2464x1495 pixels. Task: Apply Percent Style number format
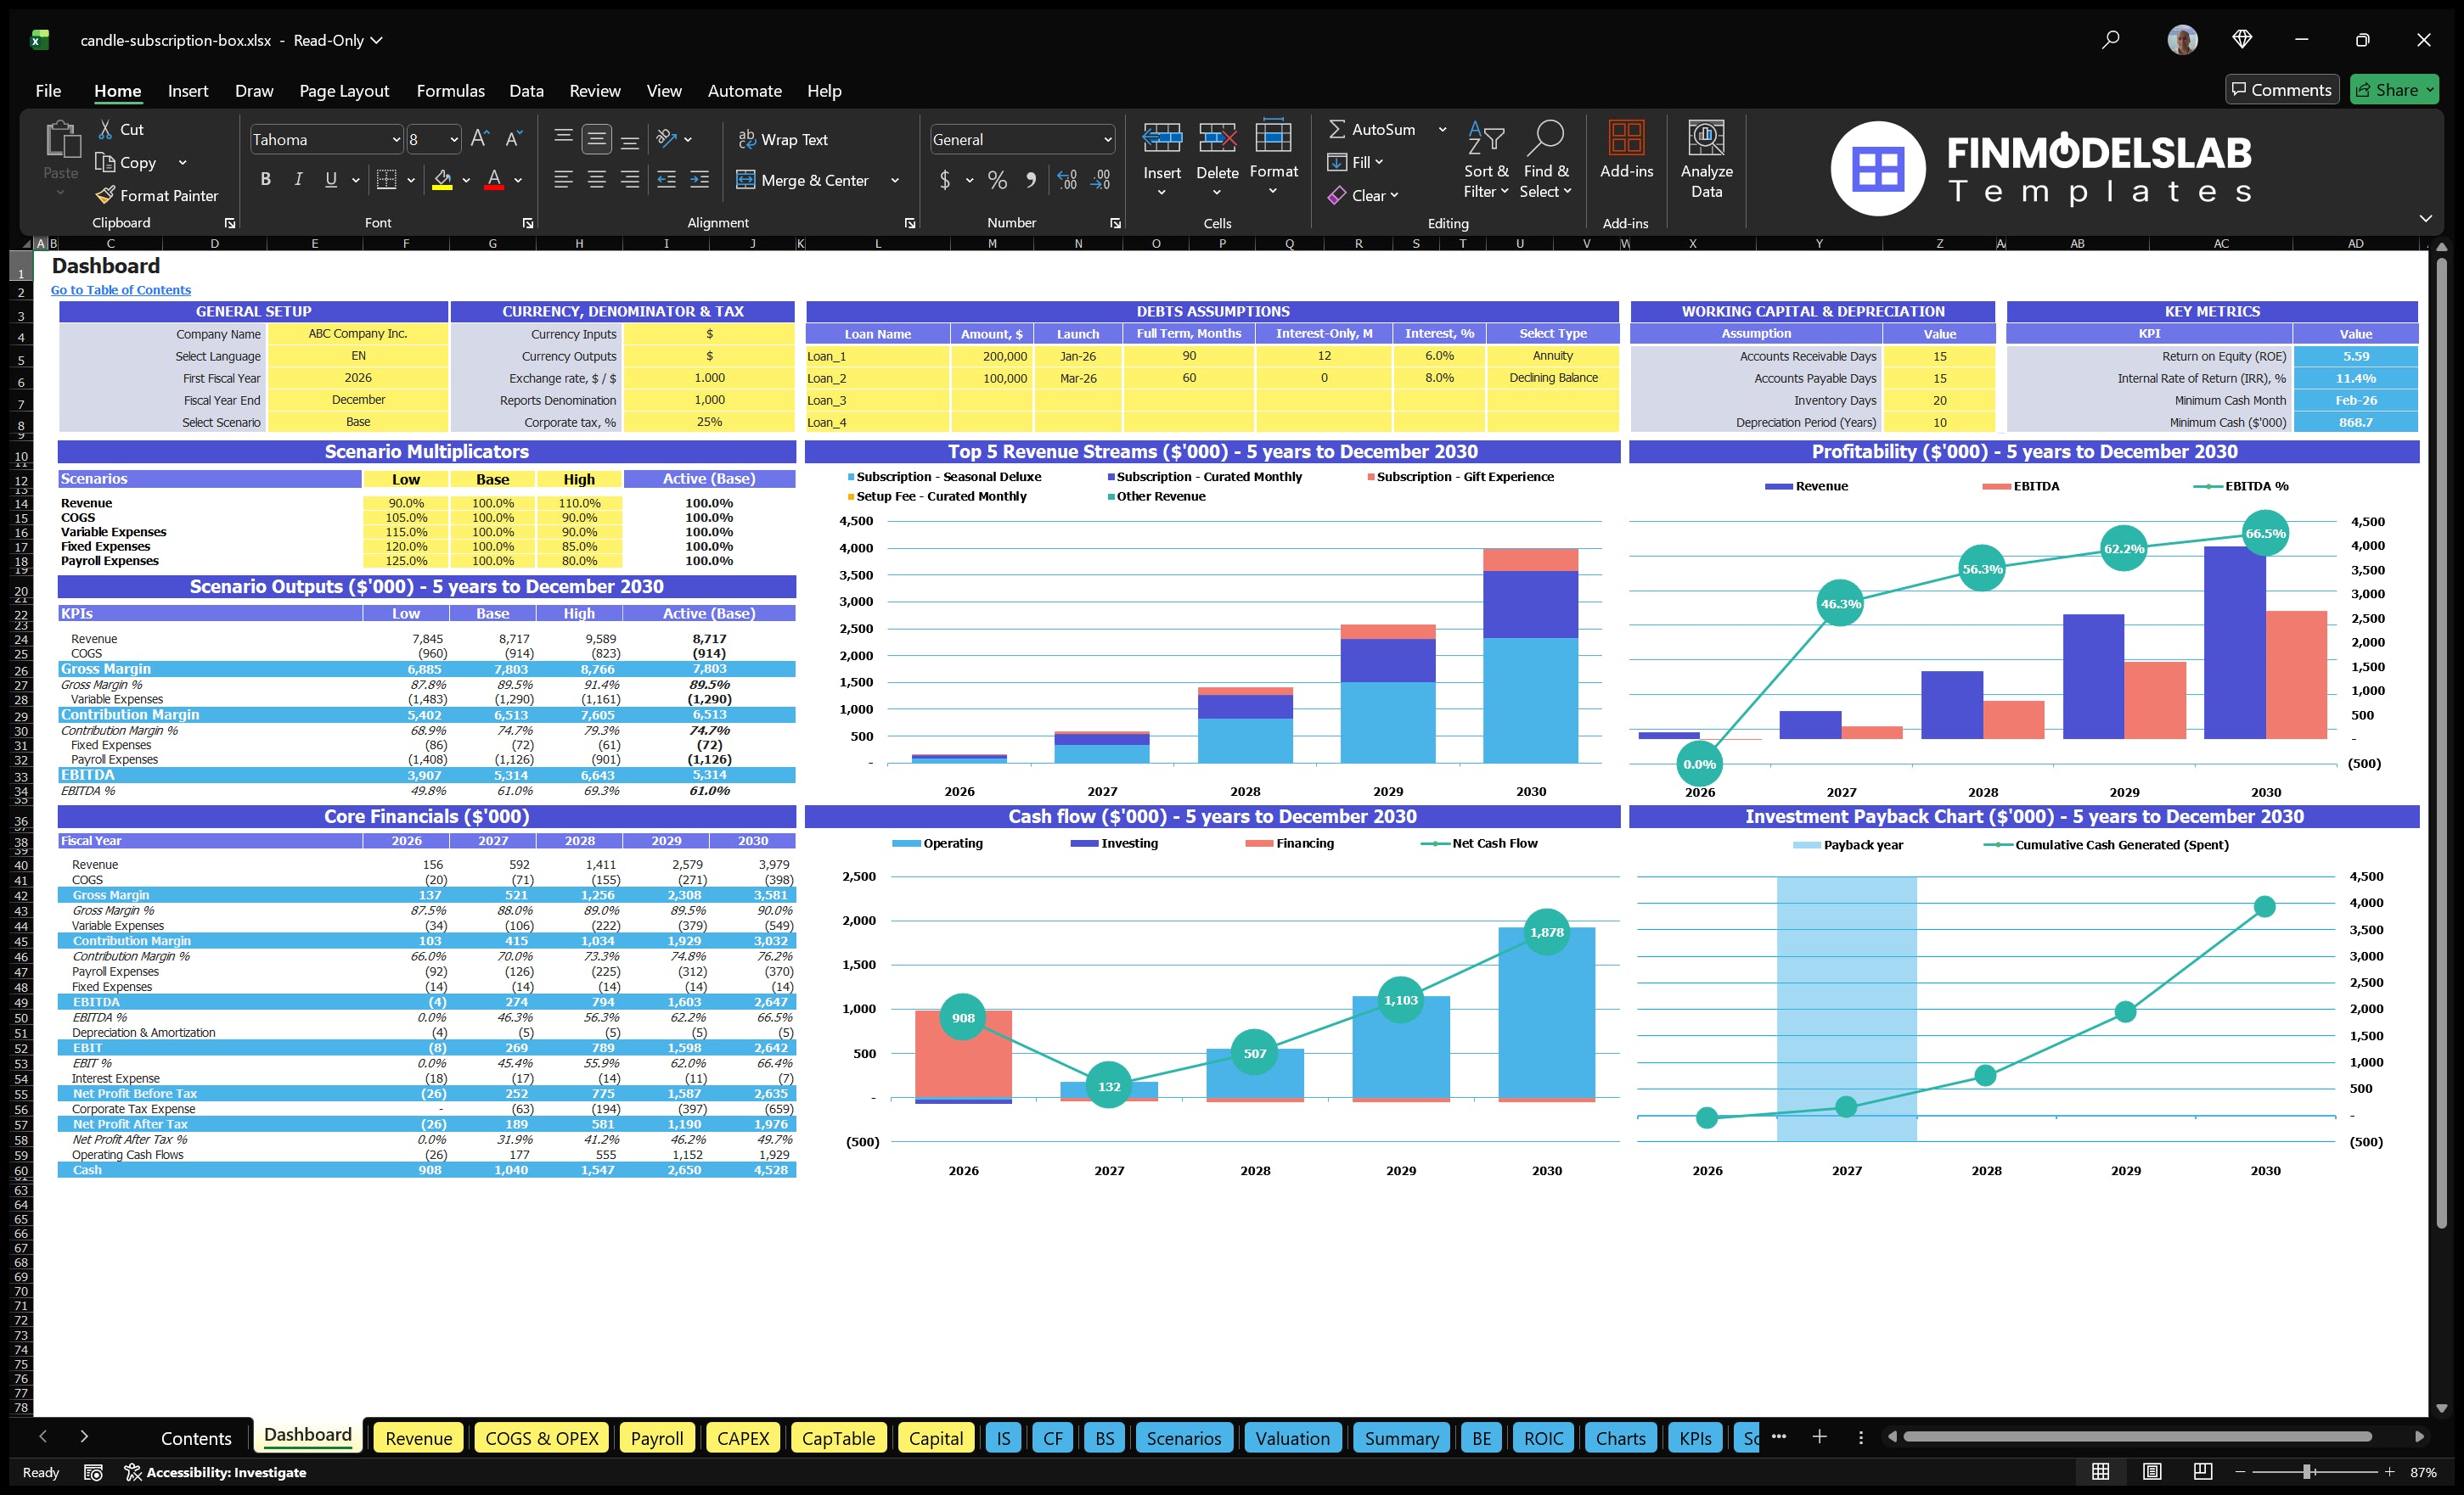(x=997, y=181)
